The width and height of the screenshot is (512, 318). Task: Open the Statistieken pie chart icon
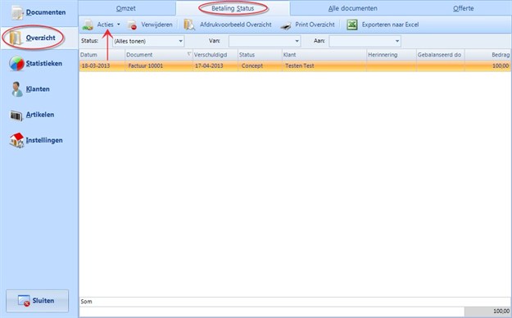click(x=16, y=63)
